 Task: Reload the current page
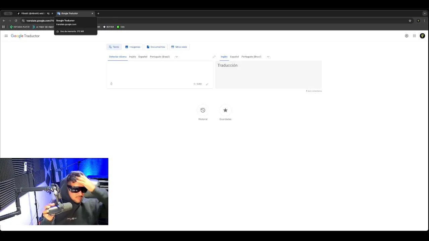point(16,21)
